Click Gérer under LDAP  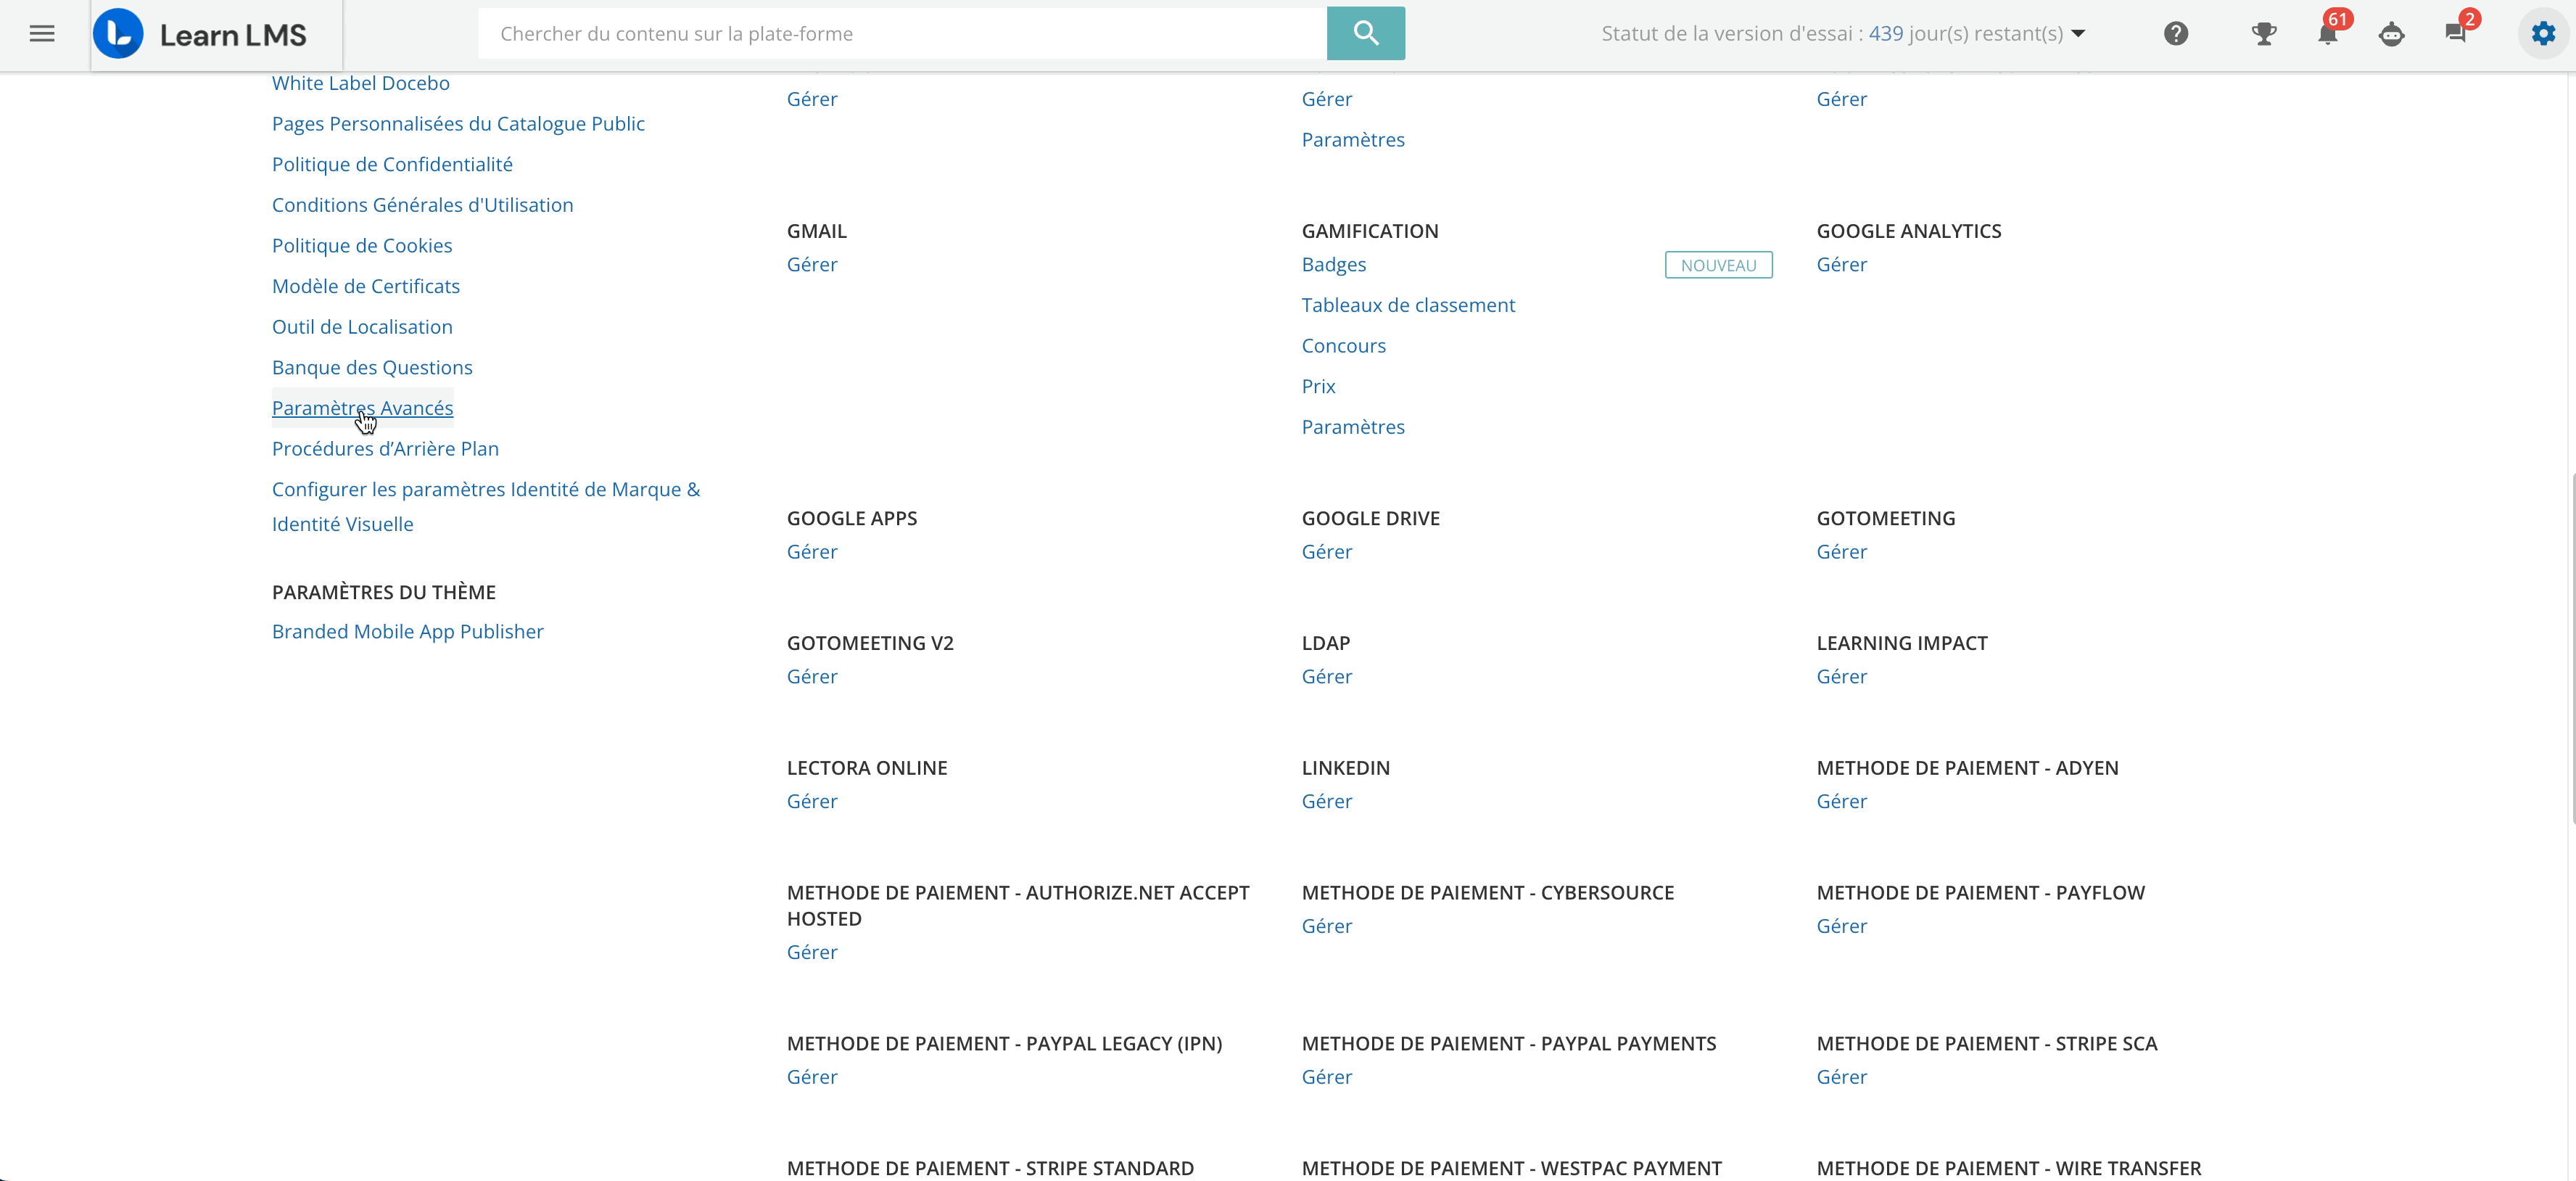pyautogui.click(x=1327, y=677)
